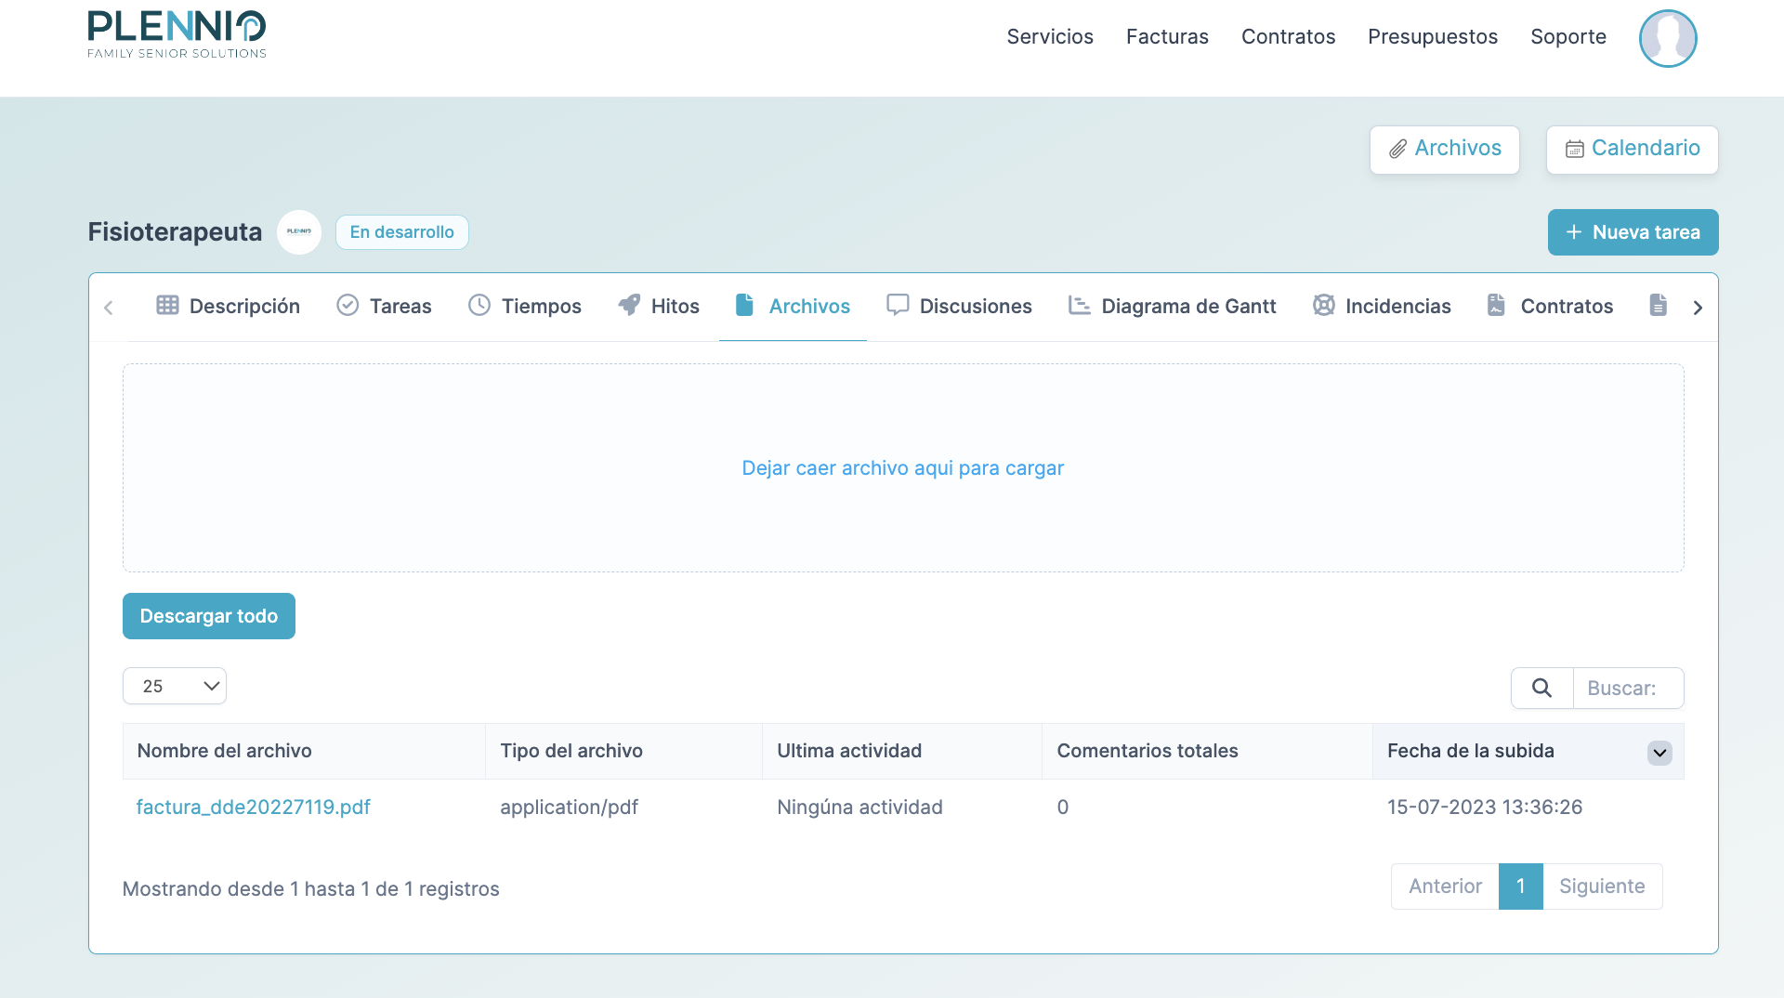Click the file drop zone to upload
Screen dimensions: 1784x998
pos(903,467)
